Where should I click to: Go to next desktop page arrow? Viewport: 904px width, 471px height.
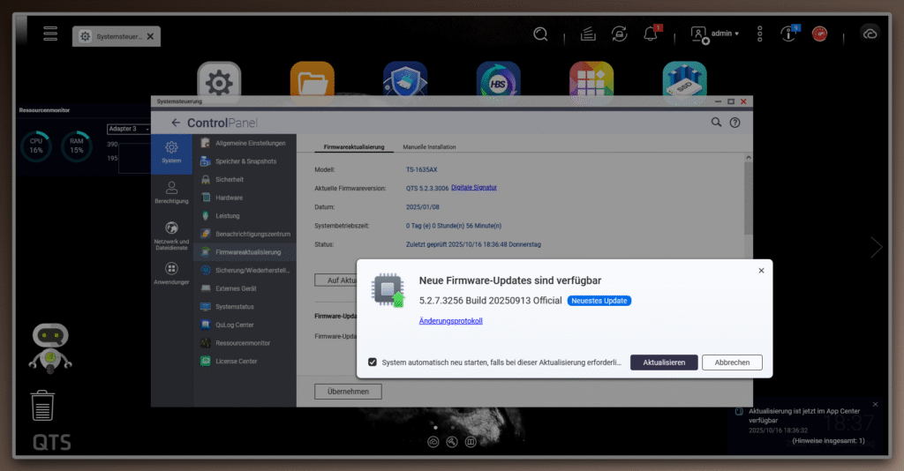[876, 248]
